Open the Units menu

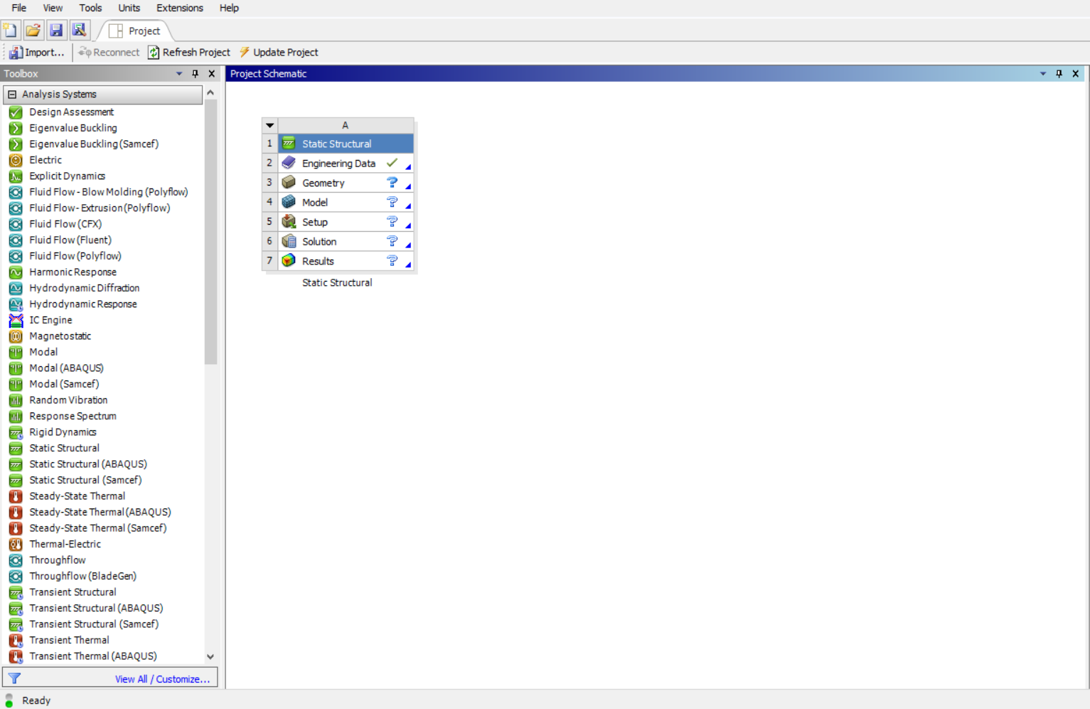[129, 8]
